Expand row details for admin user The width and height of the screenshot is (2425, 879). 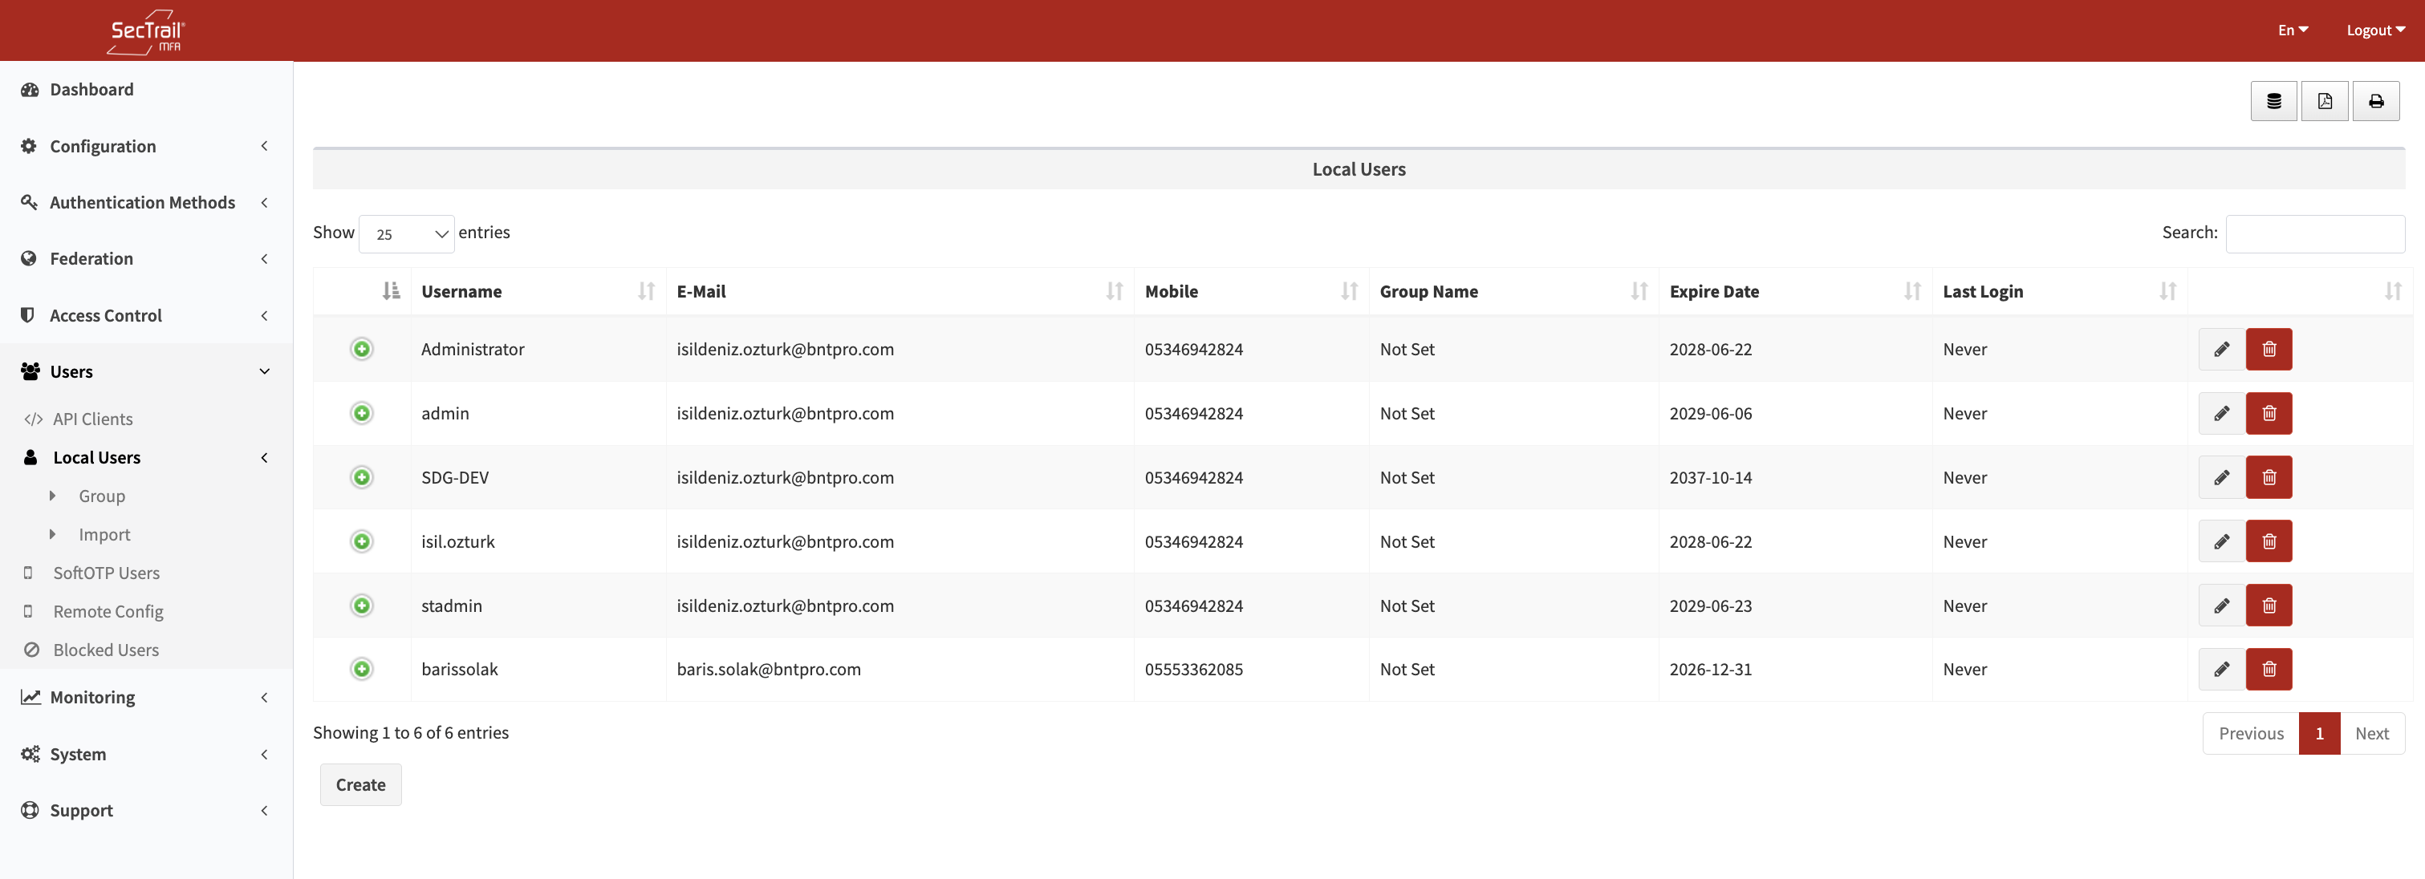[x=361, y=413]
